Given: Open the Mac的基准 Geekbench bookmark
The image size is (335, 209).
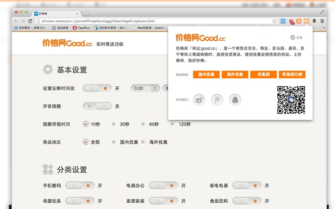Looking at the screenshot, I should pos(149,28).
